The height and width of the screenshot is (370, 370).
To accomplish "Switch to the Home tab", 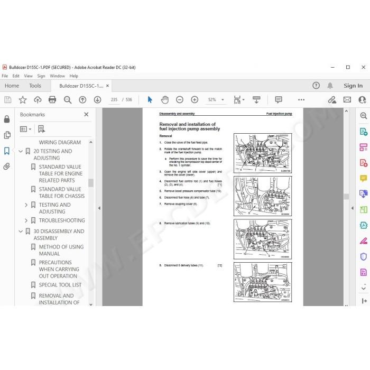I will tap(12, 86).
